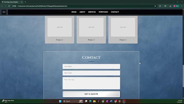The height and width of the screenshot is (104, 184).
Task: Launch Microsoft Edge from the taskbar
Action: [x=90, y=101]
